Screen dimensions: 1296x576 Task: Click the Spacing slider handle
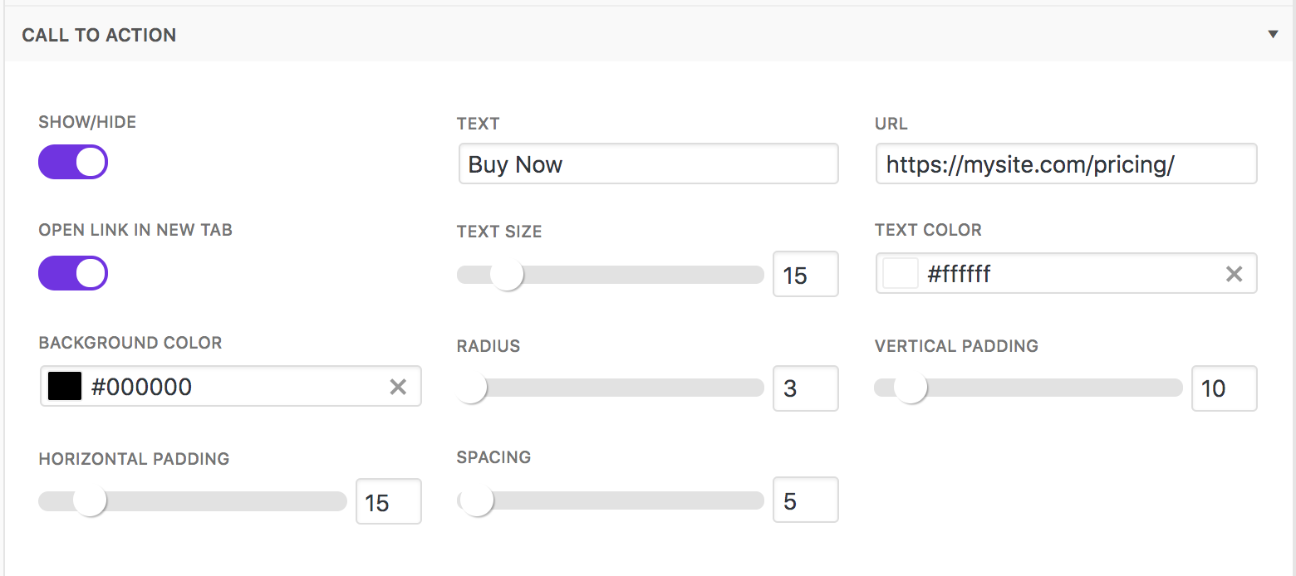[x=477, y=500]
